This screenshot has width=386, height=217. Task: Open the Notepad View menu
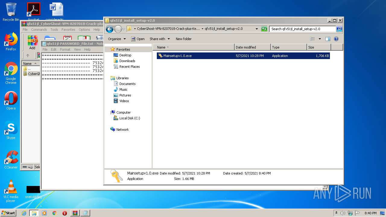click(77, 49)
